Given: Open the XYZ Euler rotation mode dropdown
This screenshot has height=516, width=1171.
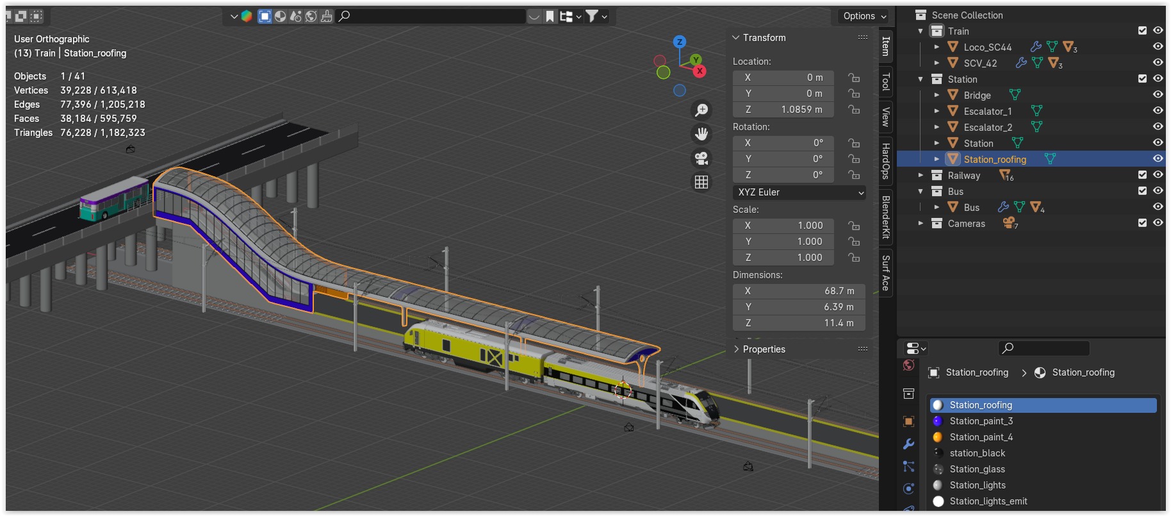Looking at the screenshot, I should click(x=799, y=192).
